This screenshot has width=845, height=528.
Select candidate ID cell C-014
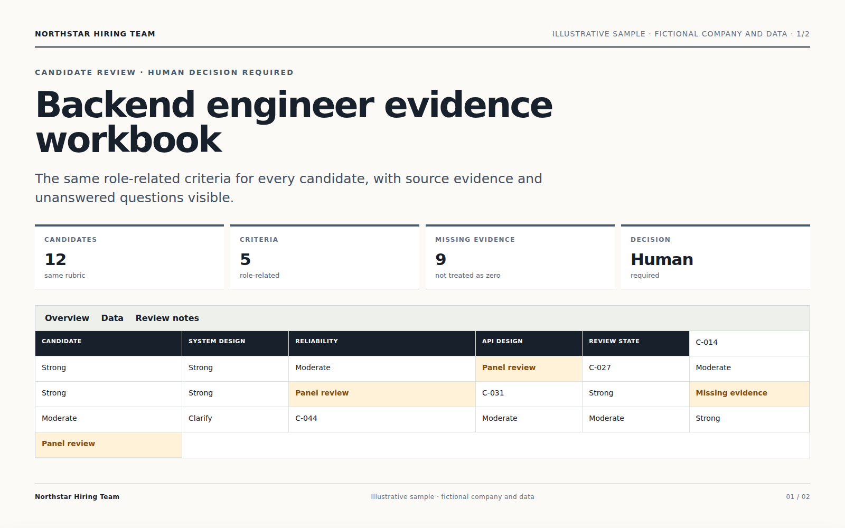tap(749, 343)
